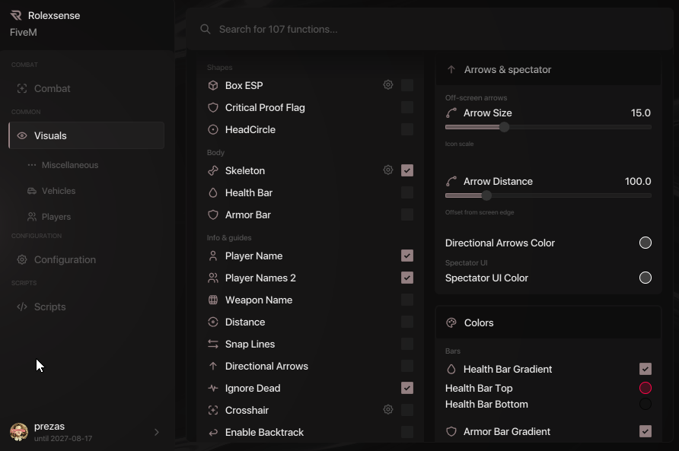Uncheck Player Names 2
The height and width of the screenshot is (451, 679).
click(407, 278)
